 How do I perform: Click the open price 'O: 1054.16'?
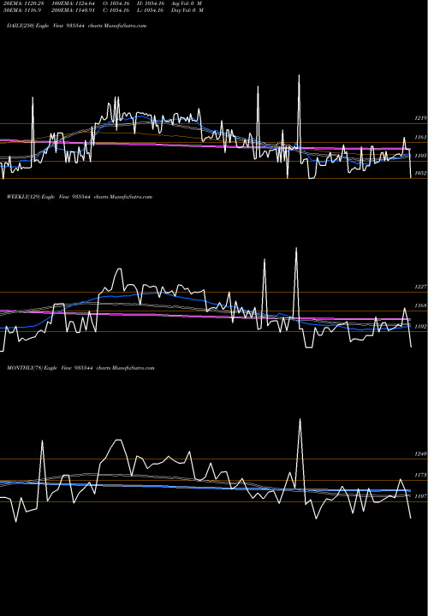(116, 3)
